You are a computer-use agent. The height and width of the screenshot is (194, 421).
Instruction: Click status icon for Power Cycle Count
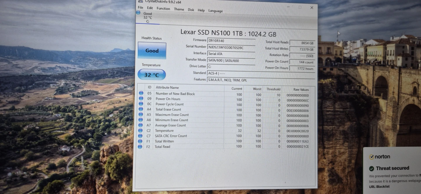click(x=141, y=104)
